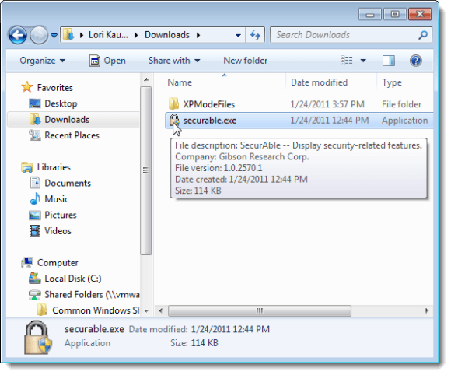
Task: Open the Share with menu
Action: (x=174, y=61)
